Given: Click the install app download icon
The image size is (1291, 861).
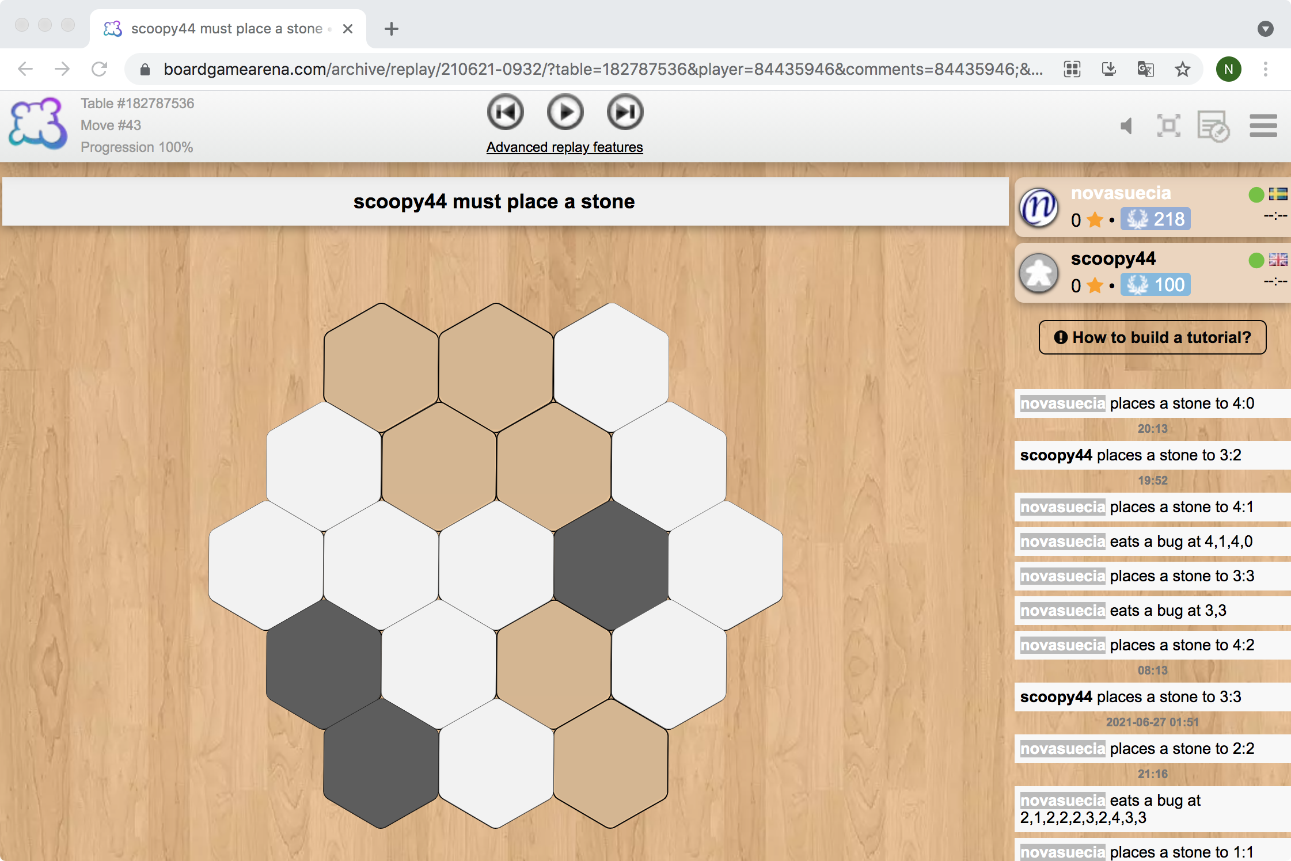Looking at the screenshot, I should coord(1108,70).
